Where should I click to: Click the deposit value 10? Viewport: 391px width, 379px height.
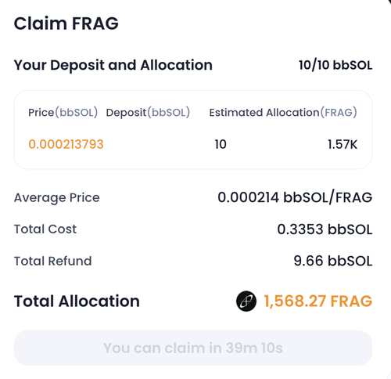[x=221, y=144]
